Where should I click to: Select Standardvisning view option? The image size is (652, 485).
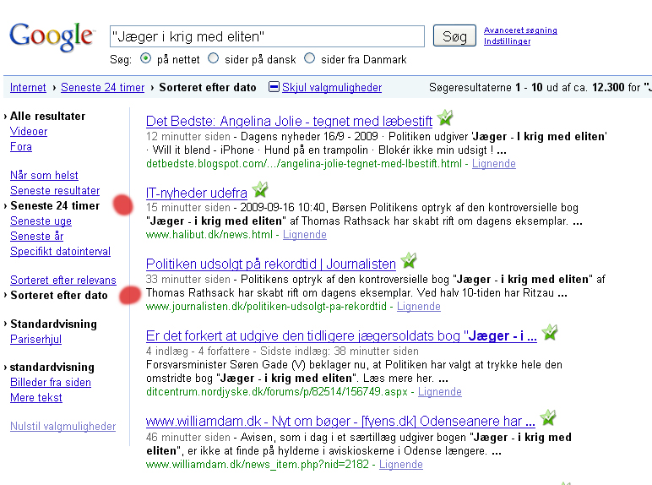point(53,324)
